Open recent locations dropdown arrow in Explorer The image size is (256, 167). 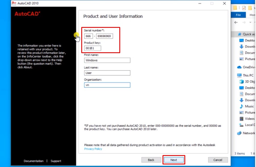tap(250, 22)
